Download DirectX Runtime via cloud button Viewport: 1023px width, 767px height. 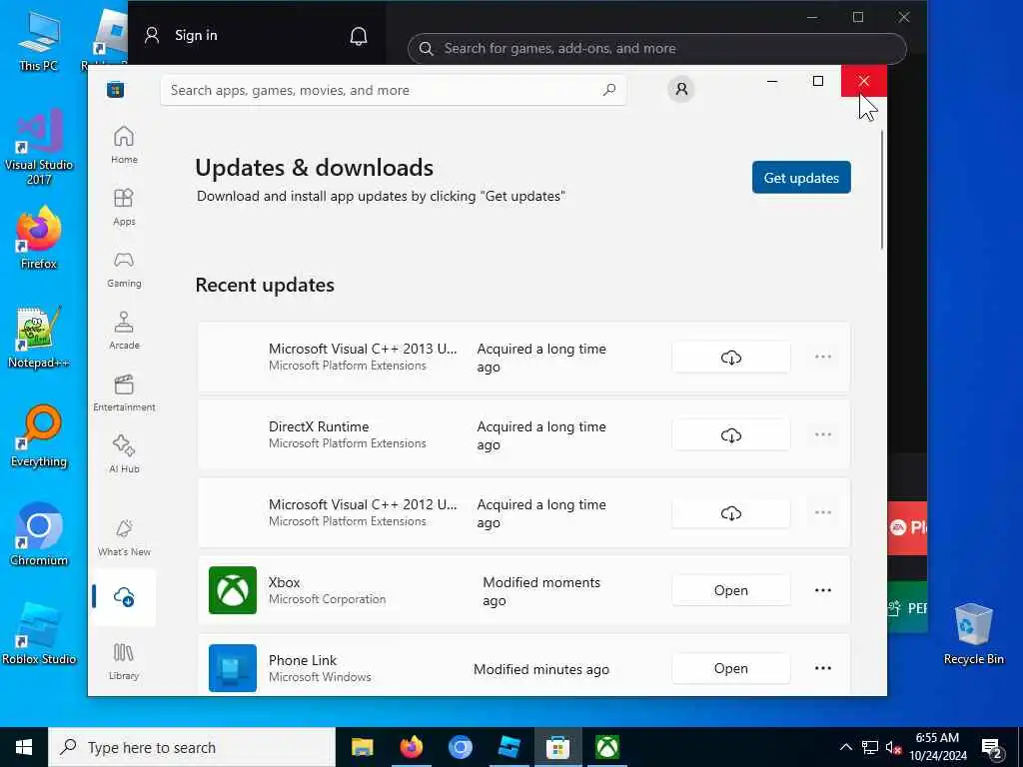pyautogui.click(x=730, y=435)
